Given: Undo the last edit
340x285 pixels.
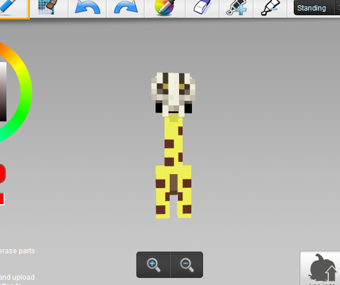Looking at the screenshot, I should pos(87,8).
